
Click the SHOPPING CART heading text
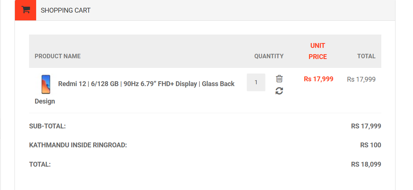tap(66, 10)
